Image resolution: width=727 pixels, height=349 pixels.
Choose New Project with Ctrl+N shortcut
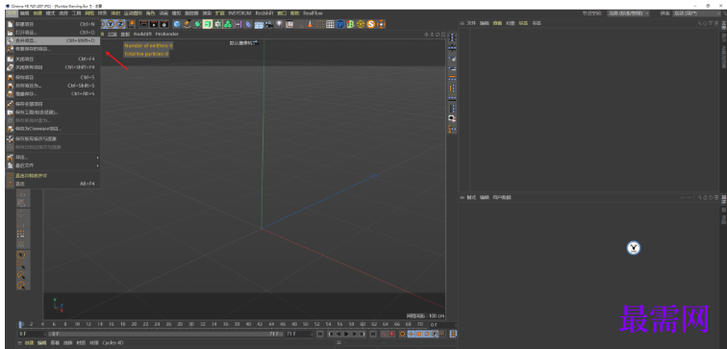coord(52,24)
